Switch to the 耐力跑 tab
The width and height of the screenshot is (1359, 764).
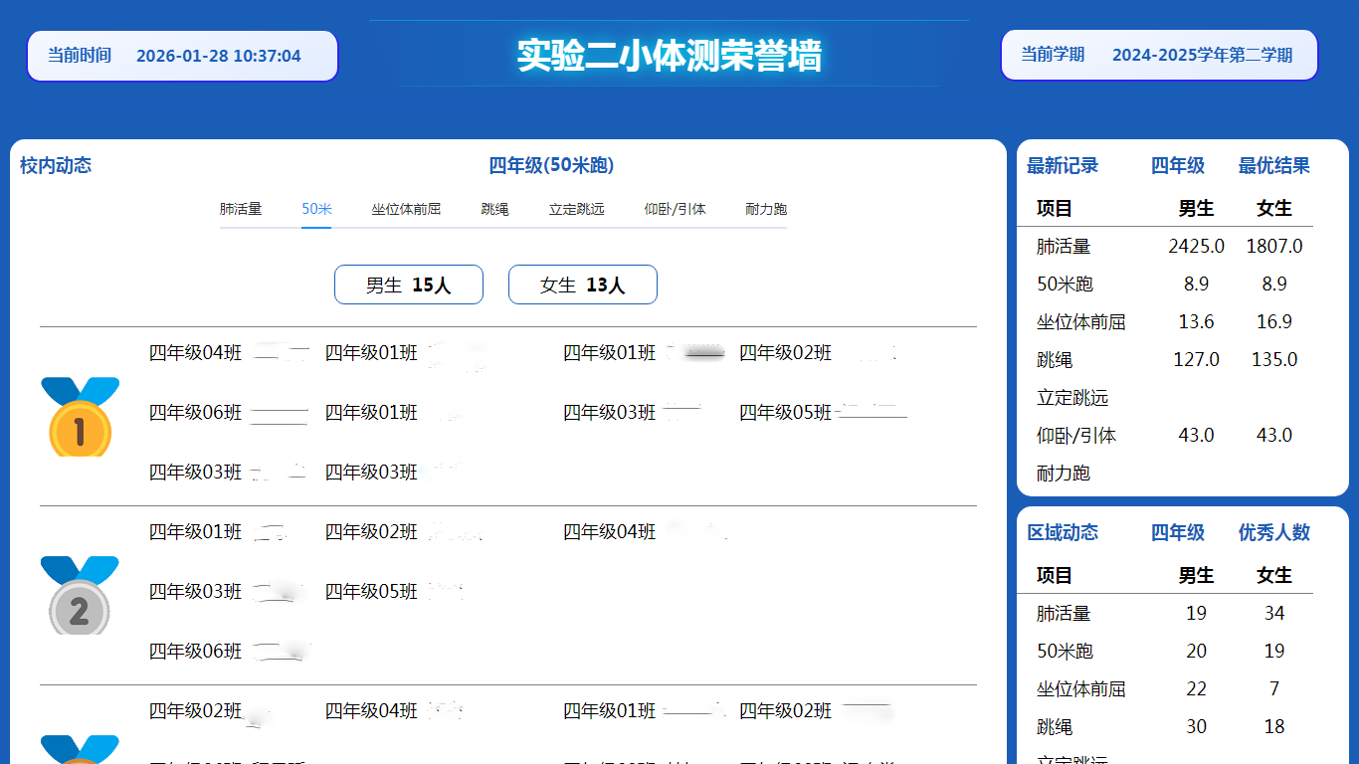point(765,209)
